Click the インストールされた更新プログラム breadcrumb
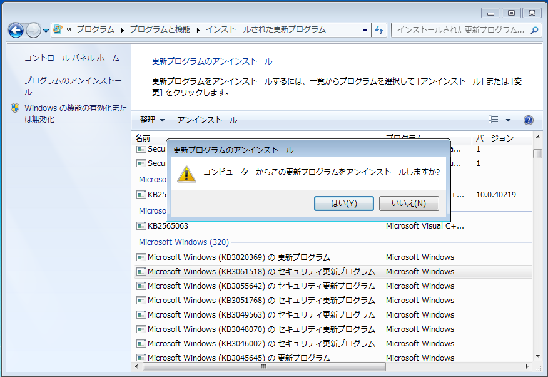548x377 pixels. tap(266, 29)
